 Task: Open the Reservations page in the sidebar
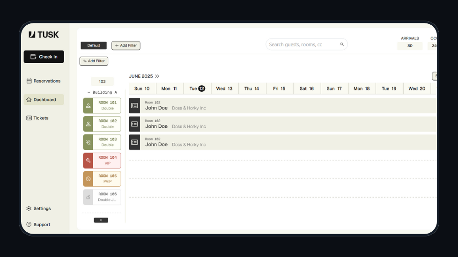[x=44, y=81]
